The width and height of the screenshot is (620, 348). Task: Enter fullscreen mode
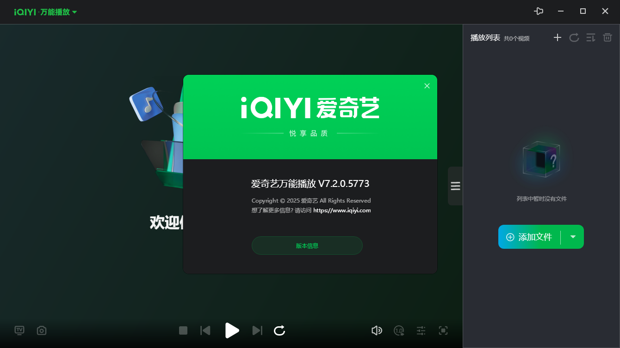tap(443, 330)
